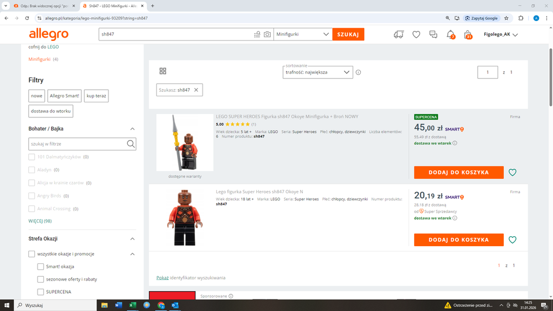
Task: Check the SUPERCENA filter
Action: (x=40, y=292)
